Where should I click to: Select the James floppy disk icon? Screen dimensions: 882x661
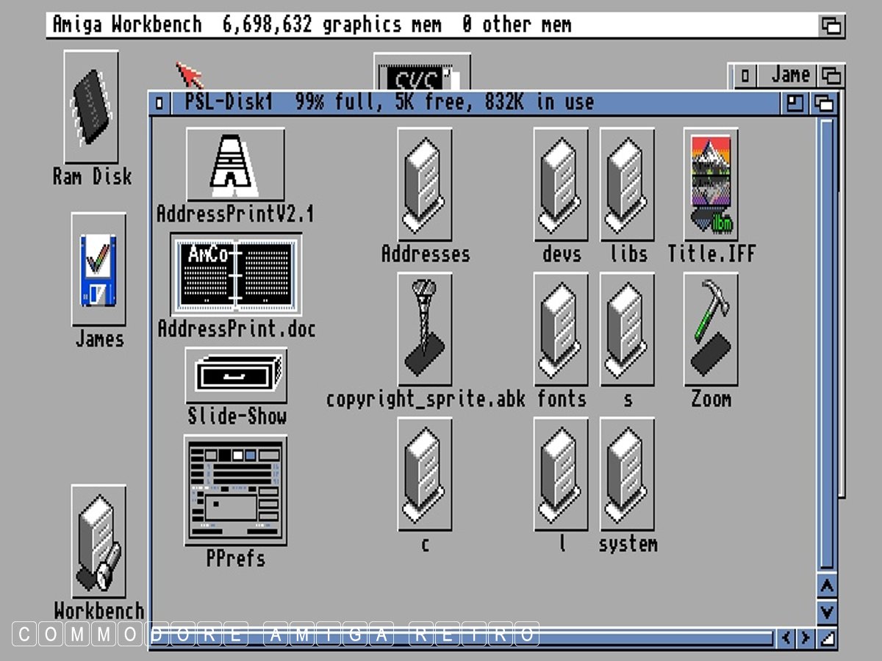98,269
